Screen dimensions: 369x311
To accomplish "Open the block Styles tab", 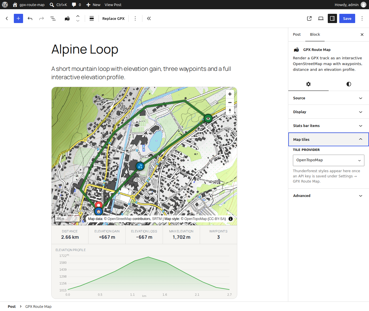I will 349,84.
